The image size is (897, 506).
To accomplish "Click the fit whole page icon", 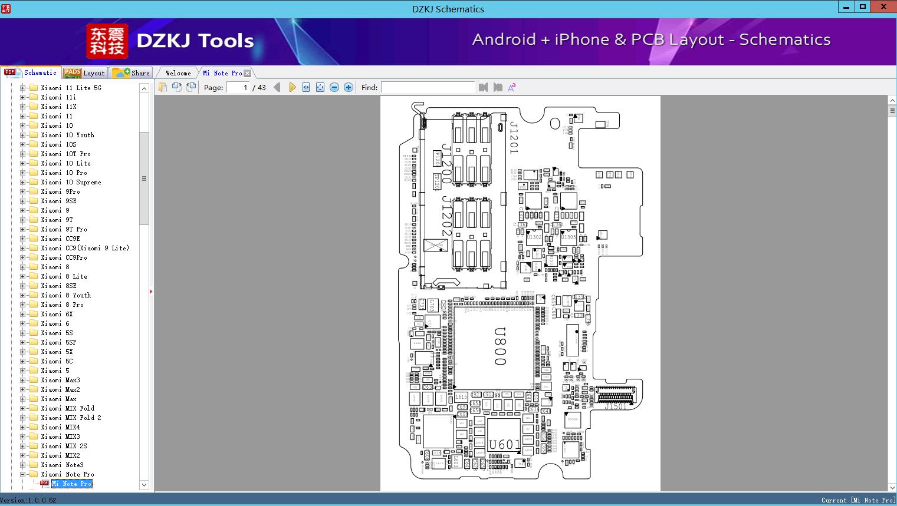I will (320, 87).
